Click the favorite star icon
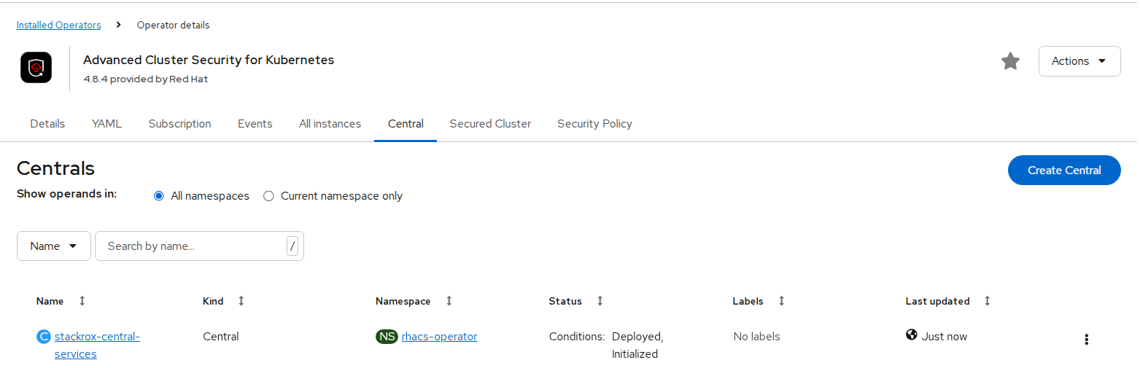1140x368 pixels. [1010, 61]
